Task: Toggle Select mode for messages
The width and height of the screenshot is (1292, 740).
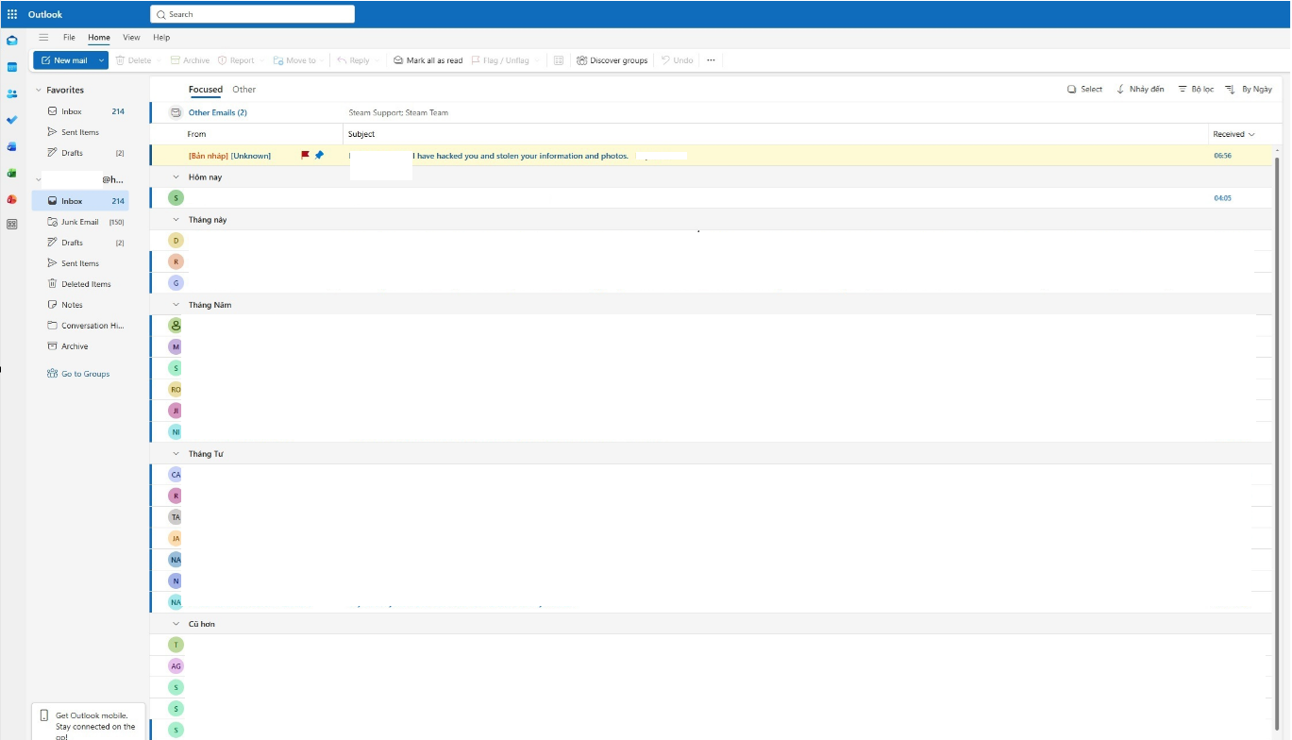Action: click(x=1084, y=89)
